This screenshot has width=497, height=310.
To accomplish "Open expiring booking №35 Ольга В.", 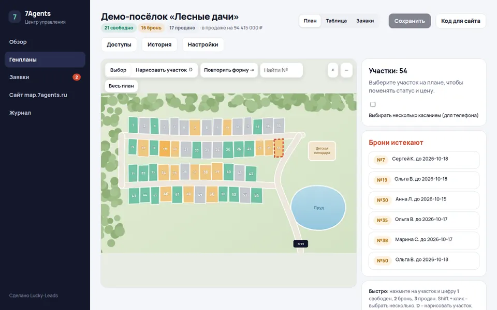I will pos(424,220).
